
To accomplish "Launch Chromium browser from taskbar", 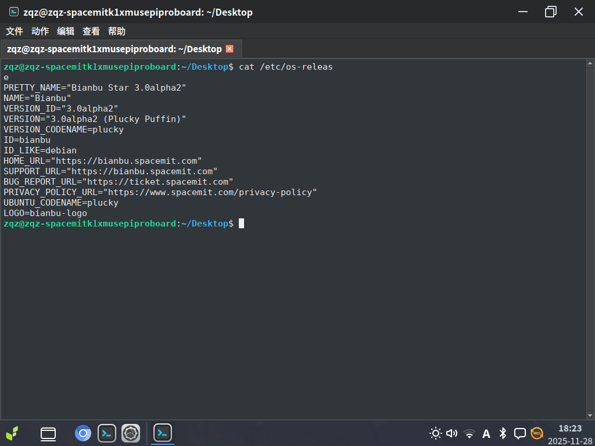I will tap(83, 433).
